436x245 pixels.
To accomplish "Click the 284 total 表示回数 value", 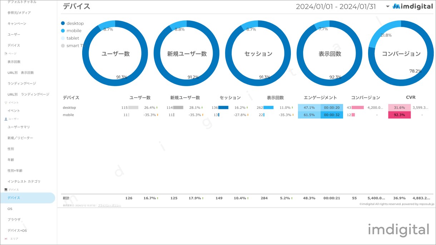I will tap(264, 198).
